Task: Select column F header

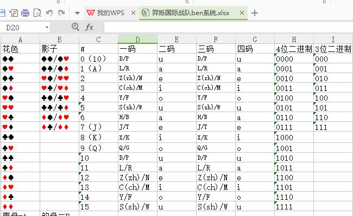Action: (216, 40)
